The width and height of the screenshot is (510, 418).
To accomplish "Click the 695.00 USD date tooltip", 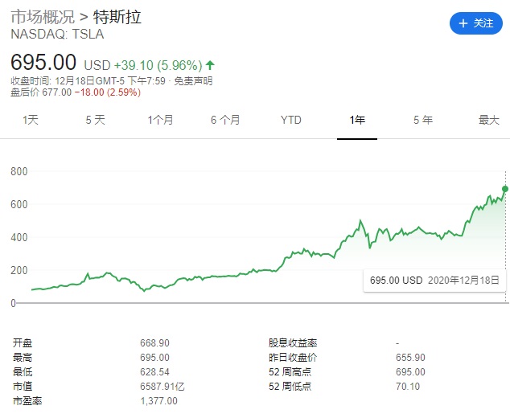I will click(x=434, y=281).
